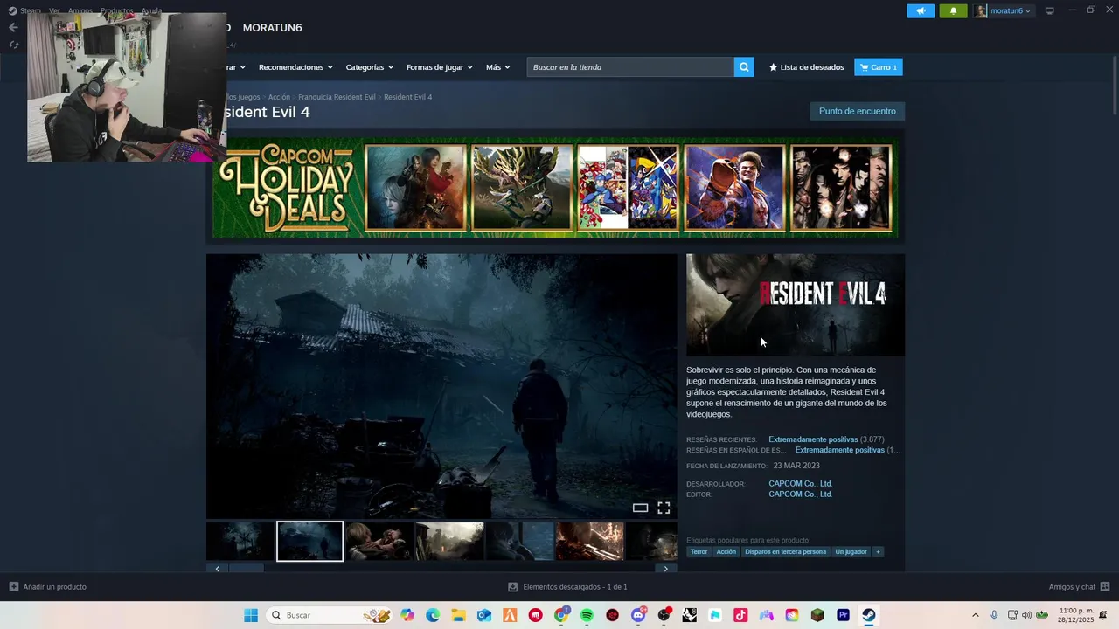Expand the Recomendaciones store menu
The width and height of the screenshot is (1119, 629).
point(295,67)
